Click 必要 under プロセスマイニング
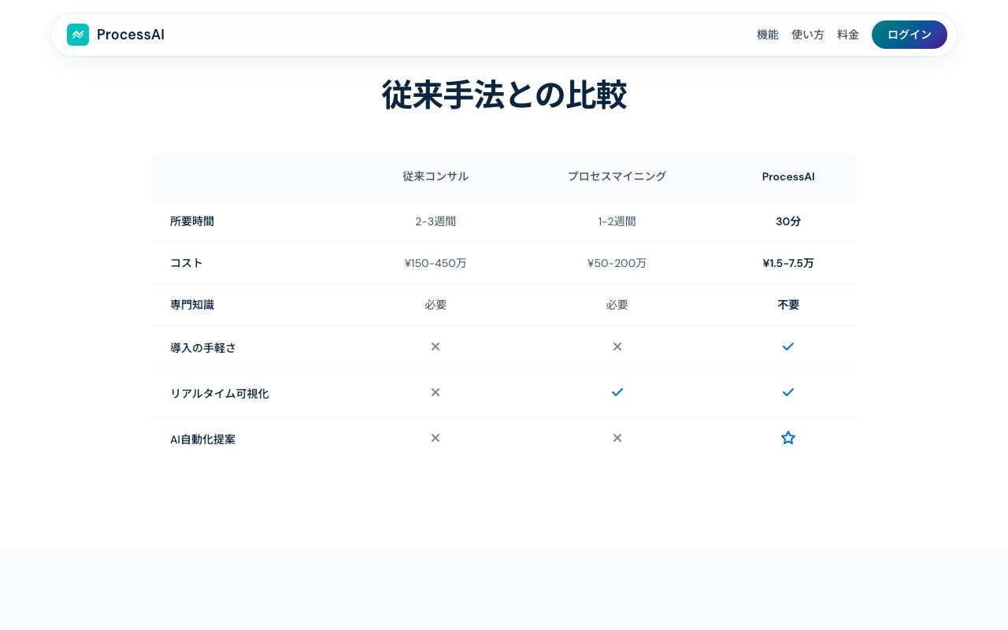 [x=617, y=305]
